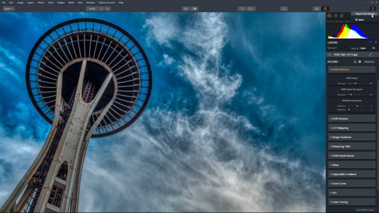This screenshot has height=213, width=379.
Task: Expand the Color Toning filter
Action: (x=352, y=202)
